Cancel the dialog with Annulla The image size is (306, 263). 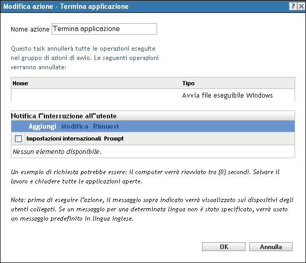point(271,247)
